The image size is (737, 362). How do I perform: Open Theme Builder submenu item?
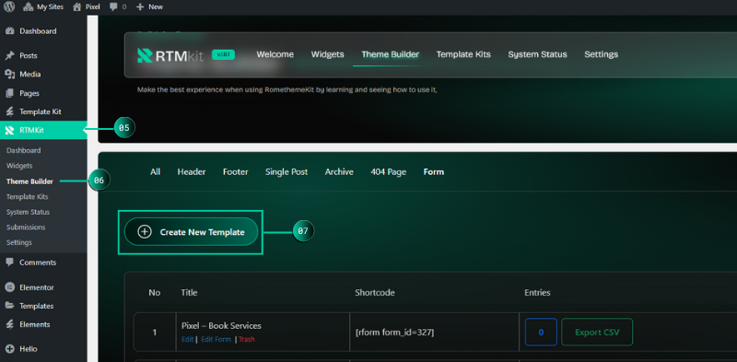tap(29, 181)
